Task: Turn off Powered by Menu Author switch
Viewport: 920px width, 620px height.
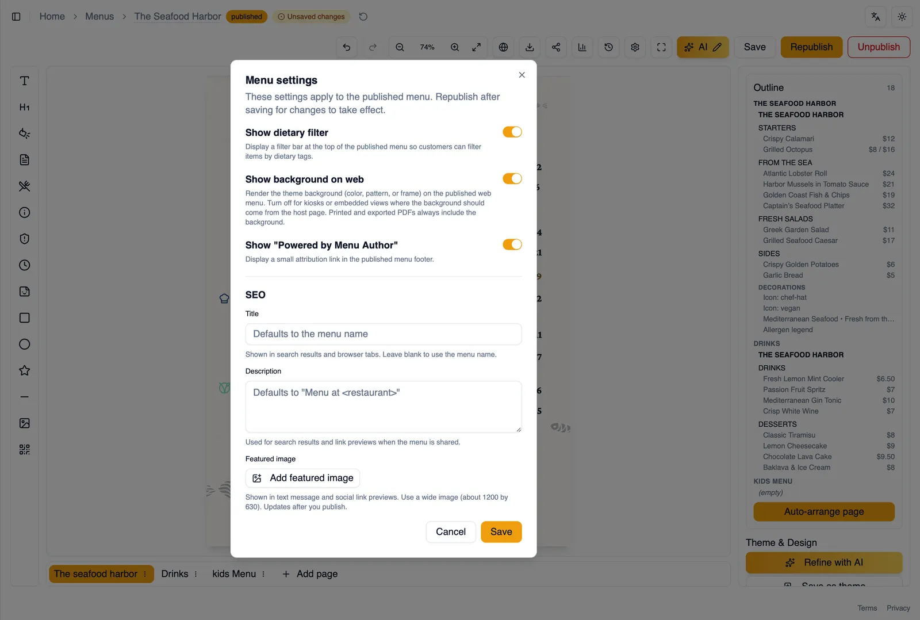Action: (x=512, y=244)
